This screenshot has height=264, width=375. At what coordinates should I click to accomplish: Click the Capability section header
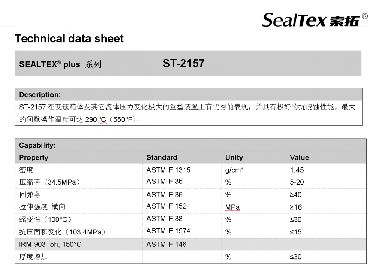pos(37,145)
